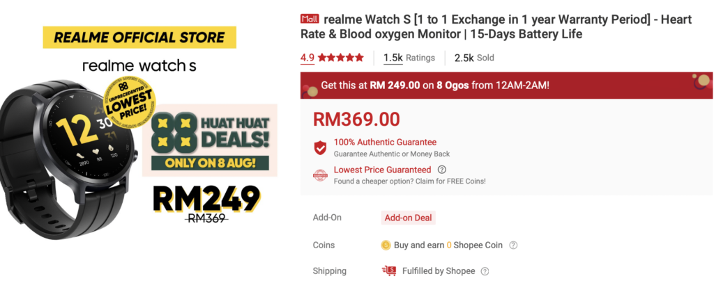Click the Fulfilled by Shopee cart icon

point(389,271)
